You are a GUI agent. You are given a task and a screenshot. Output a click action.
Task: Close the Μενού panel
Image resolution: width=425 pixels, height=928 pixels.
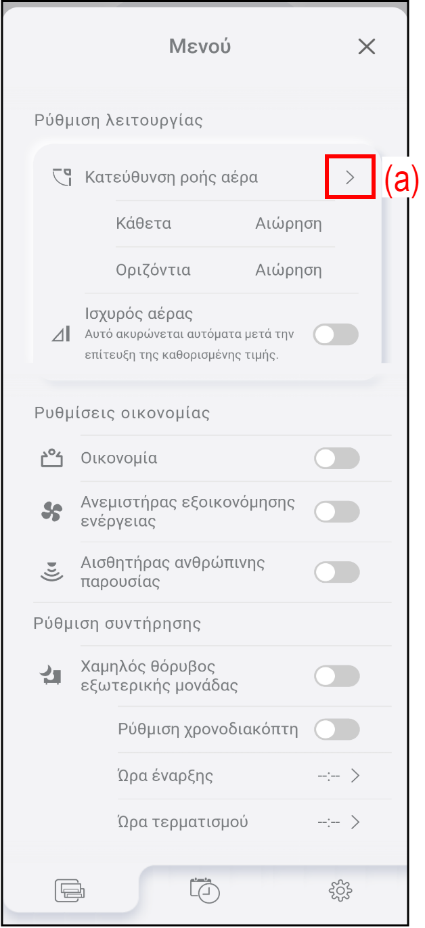click(366, 47)
